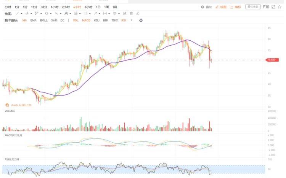Viewport: 286px width, 178px height.
Task: Click the 最优参数 button
Action: pyautogui.click(x=253, y=7)
